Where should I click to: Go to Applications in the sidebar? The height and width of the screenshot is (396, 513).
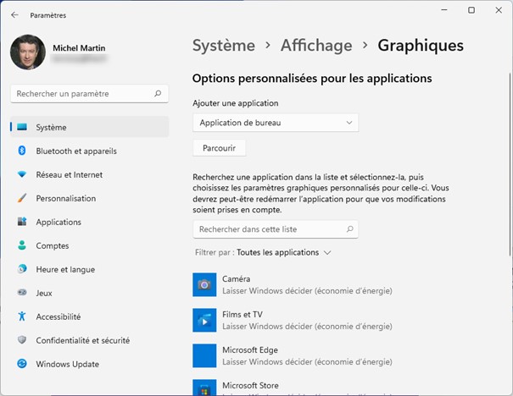click(x=59, y=222)
